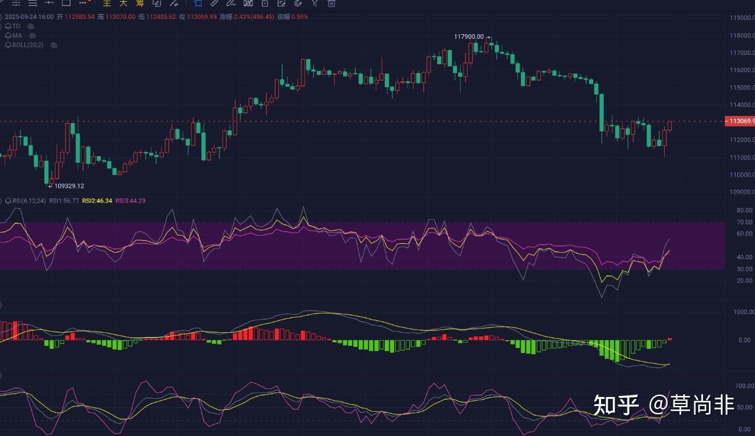Select the yellow 主 tab
Image resolution: width=755 pixels, height=436 pixels.
click(x=107, y=3)
